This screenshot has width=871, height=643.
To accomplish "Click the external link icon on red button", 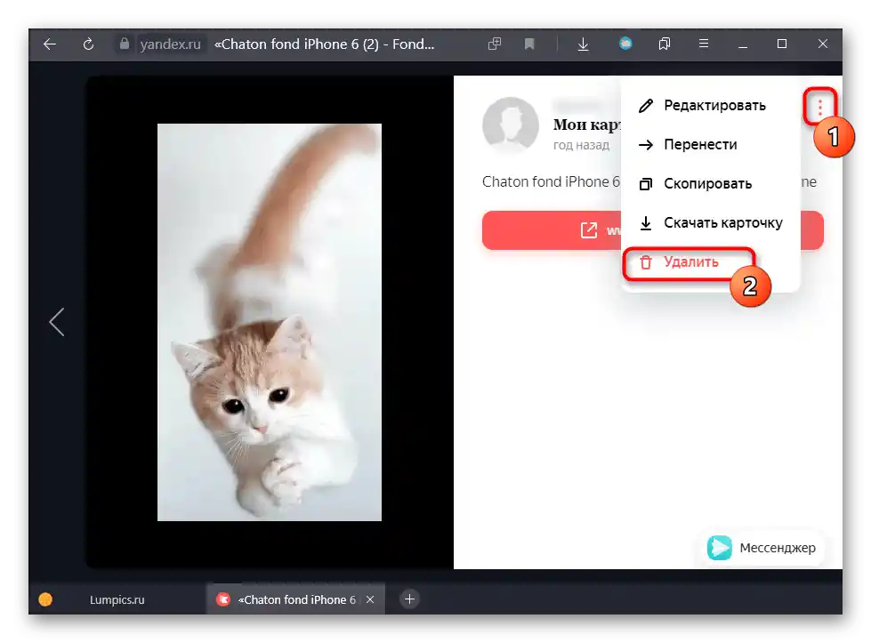I will (x=588, y=229).
